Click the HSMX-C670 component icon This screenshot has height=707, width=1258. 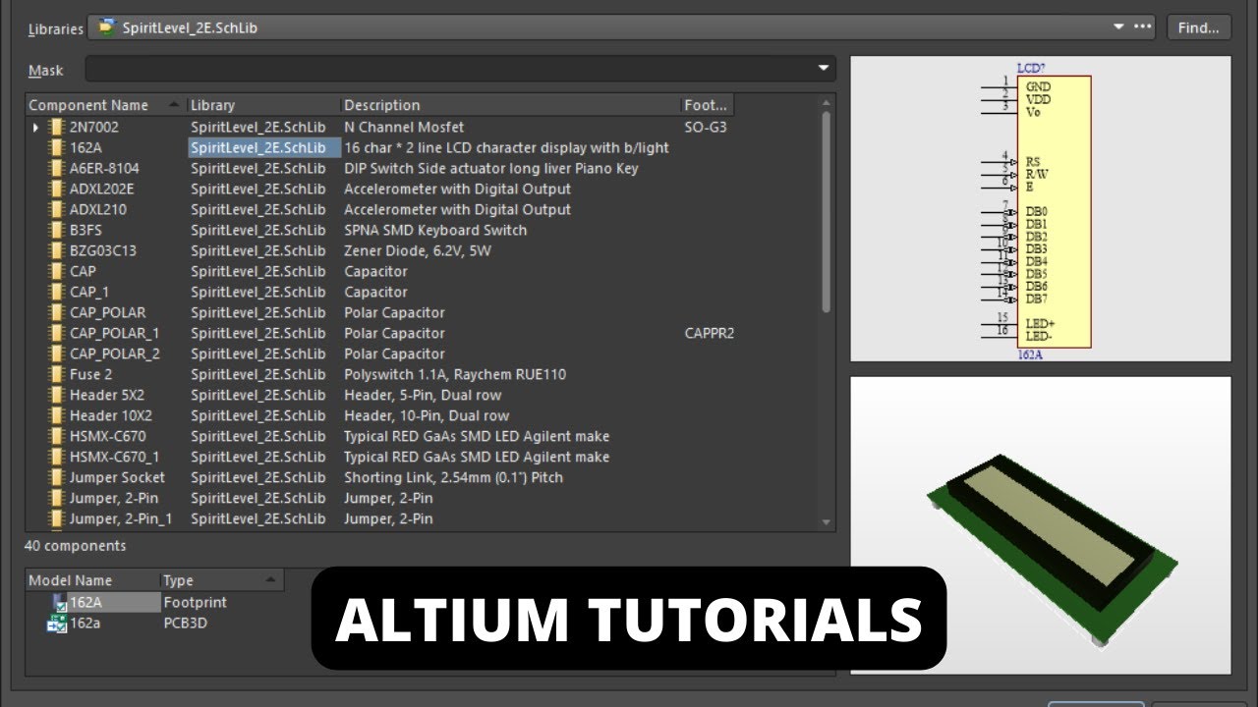pos(56,436)
